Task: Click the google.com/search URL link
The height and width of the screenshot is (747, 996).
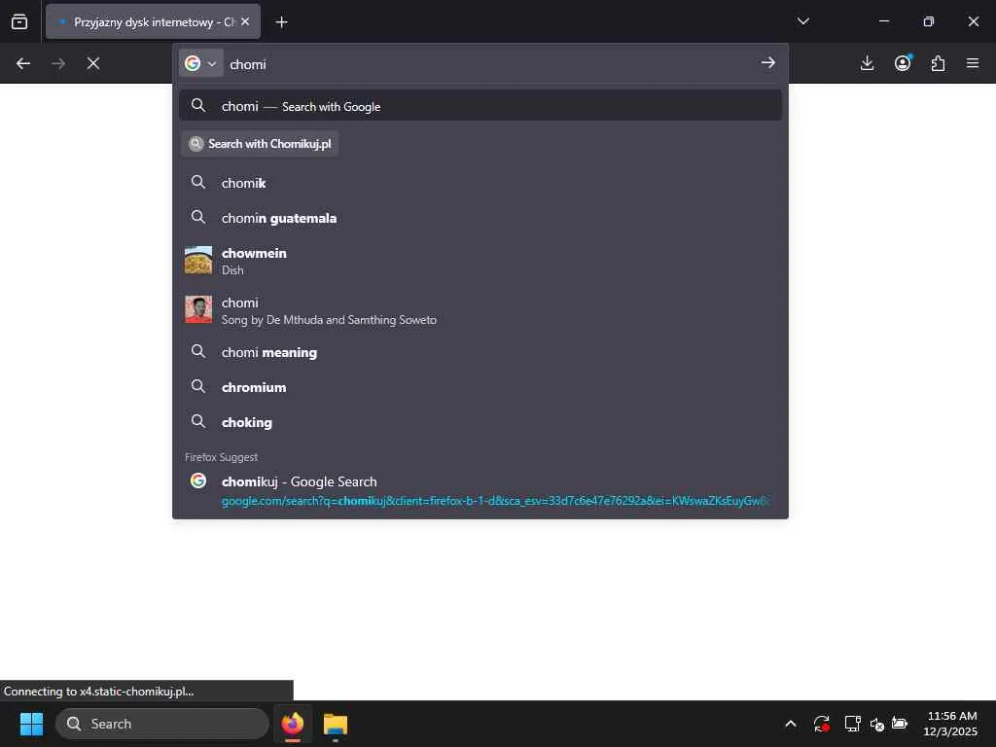Action: click(495, 501)
